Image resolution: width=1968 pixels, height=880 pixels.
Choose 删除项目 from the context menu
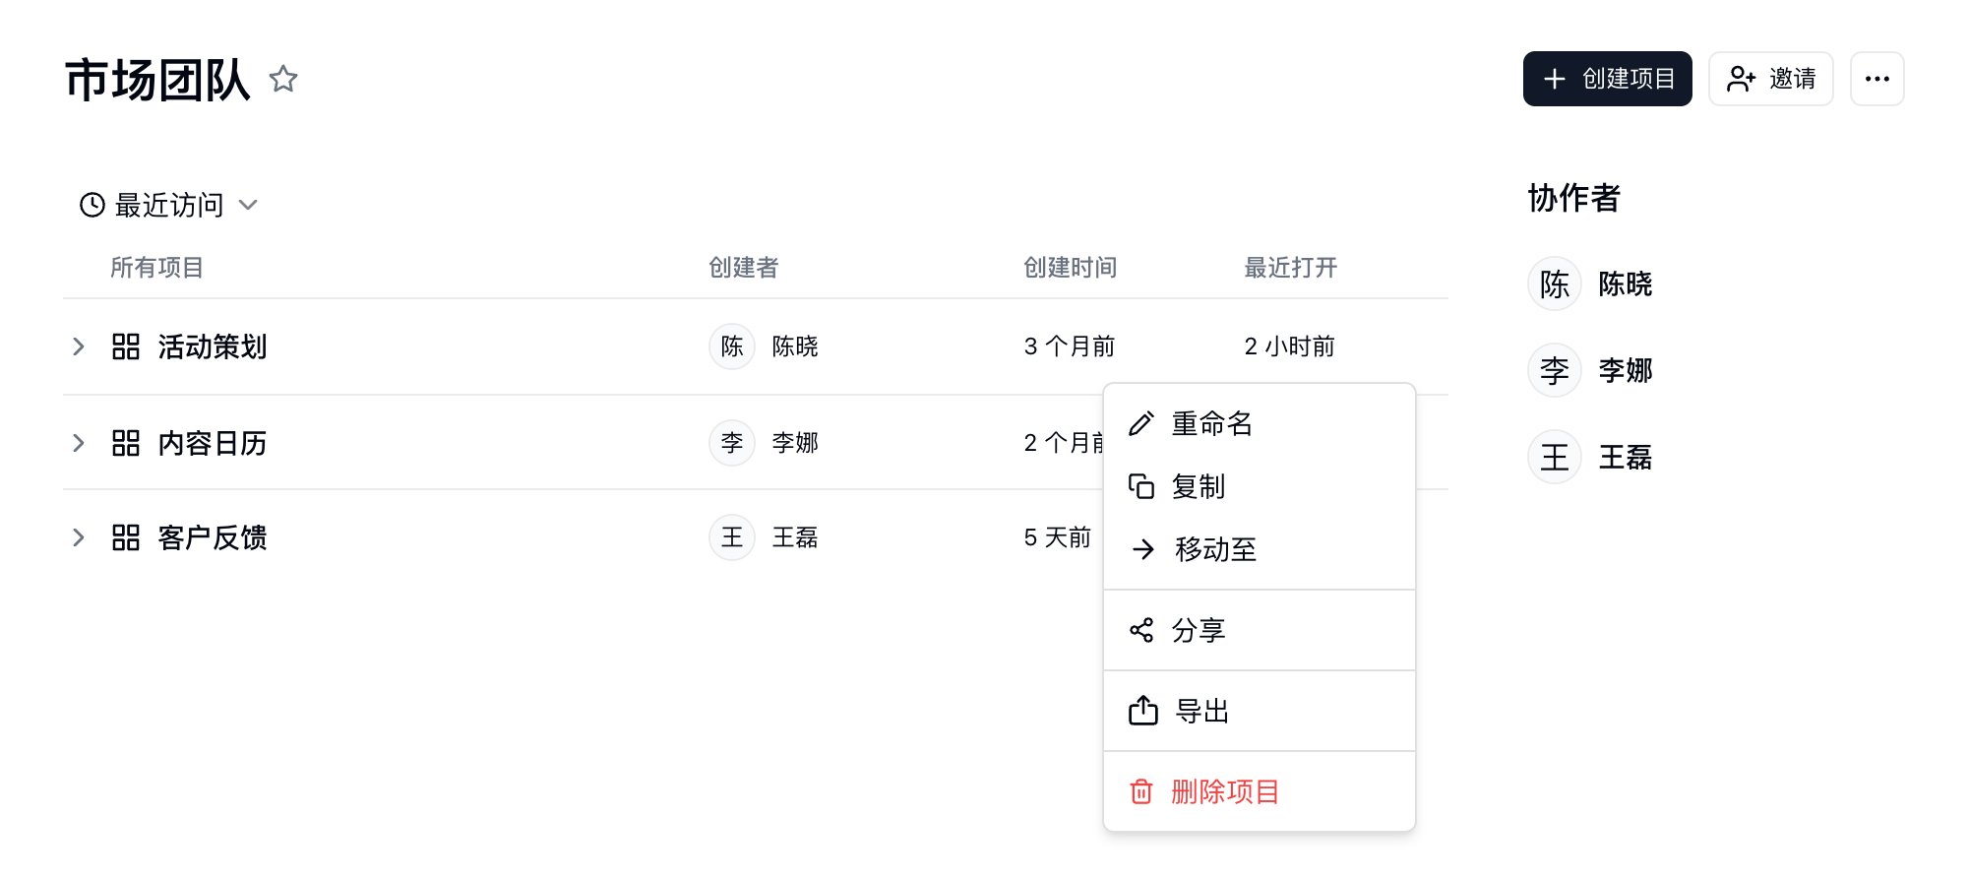pyautogui.click(x=1260, y=791)
